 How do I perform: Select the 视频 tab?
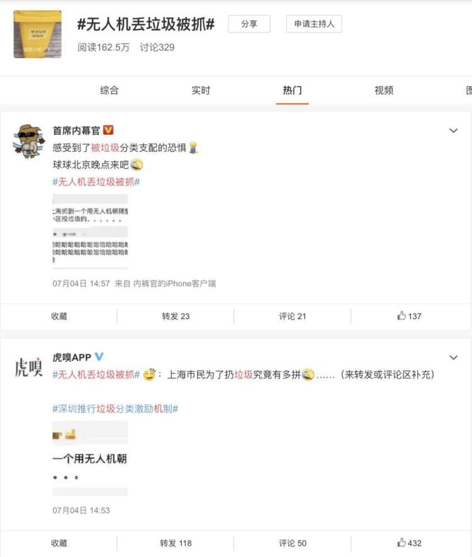[x=384, y=90]
